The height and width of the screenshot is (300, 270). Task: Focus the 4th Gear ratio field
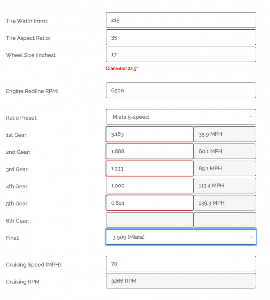click(150, 186)
